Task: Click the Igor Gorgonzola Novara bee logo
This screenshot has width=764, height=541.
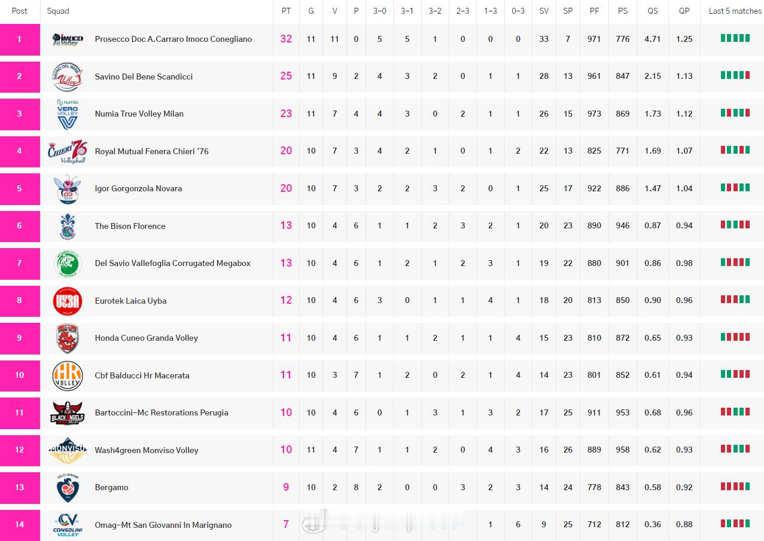Action: tap(68, 189)
